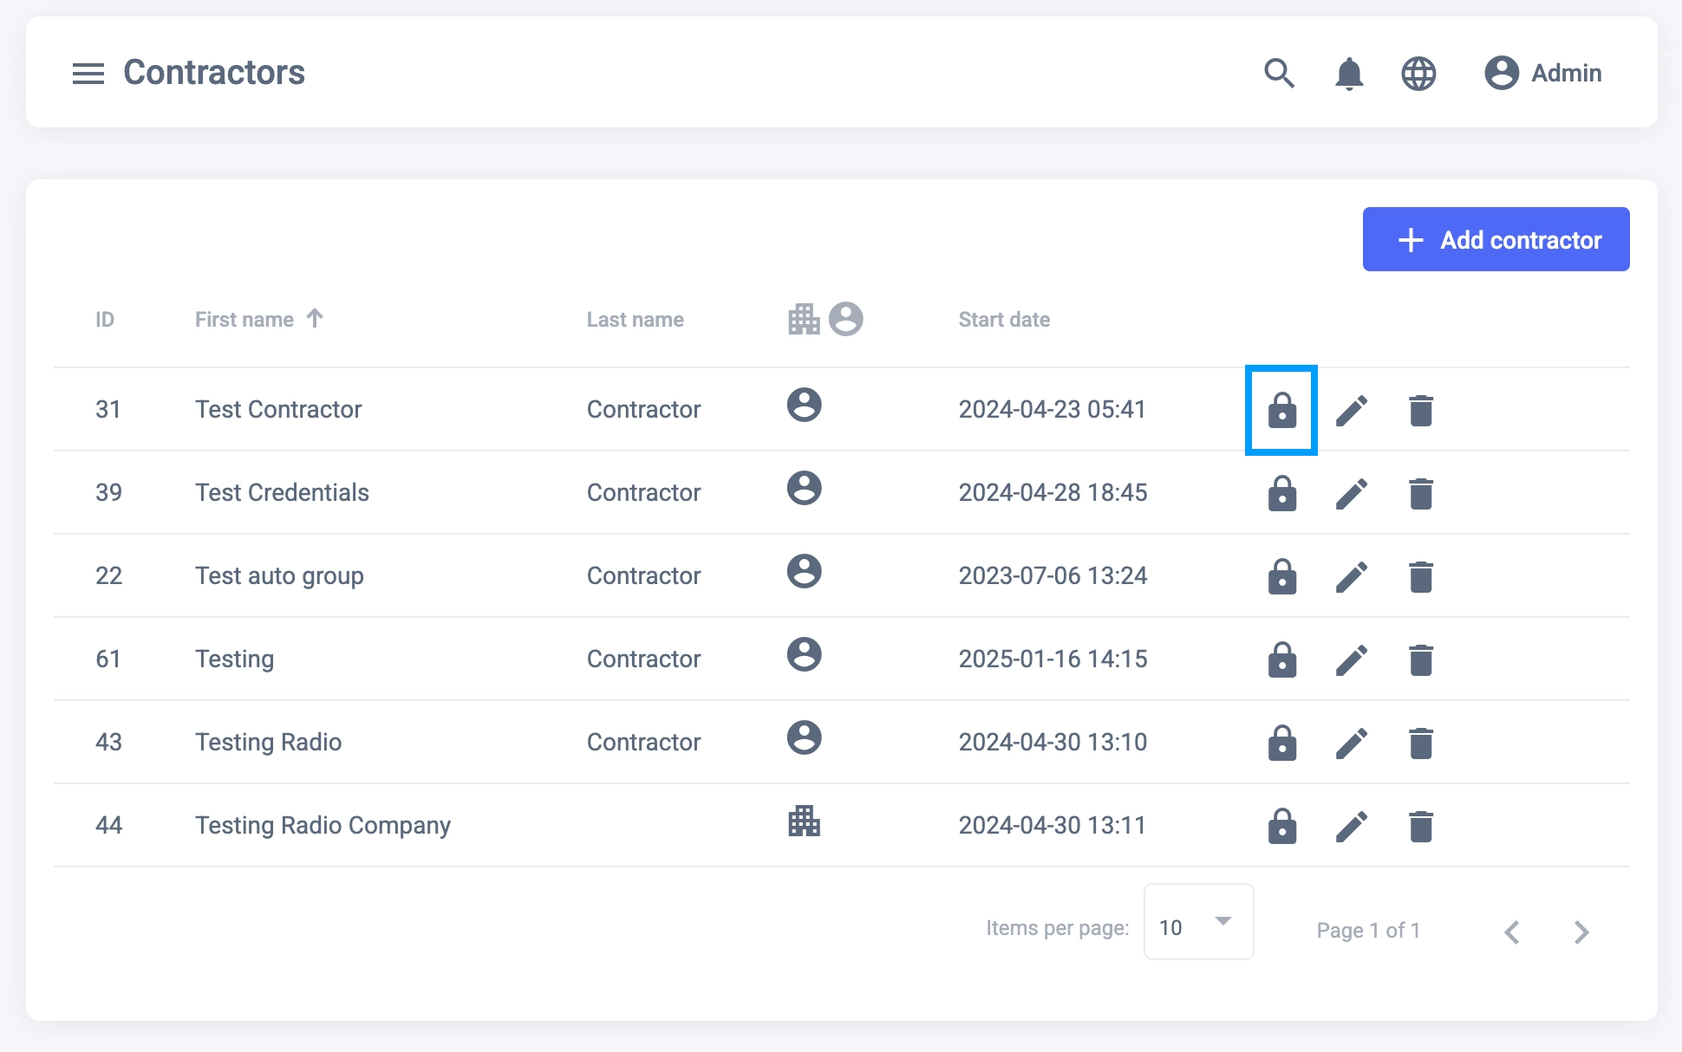Go to the next page

pos(1581,932)
